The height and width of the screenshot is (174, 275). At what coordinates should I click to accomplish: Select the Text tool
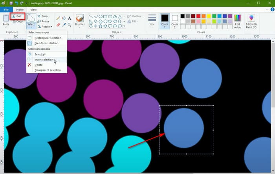pos(70,18)
